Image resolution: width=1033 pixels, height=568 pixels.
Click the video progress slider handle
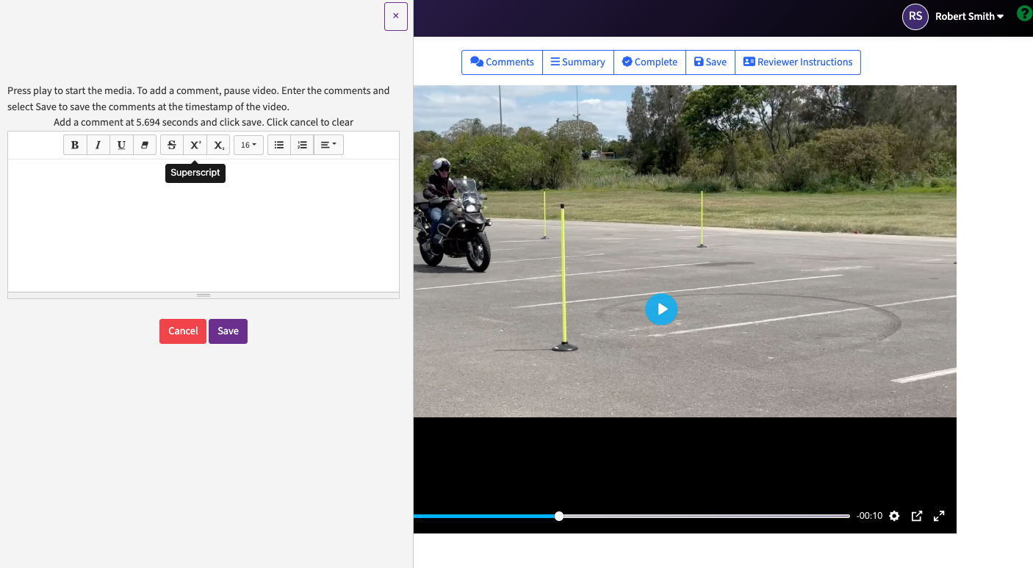point(559,517)
